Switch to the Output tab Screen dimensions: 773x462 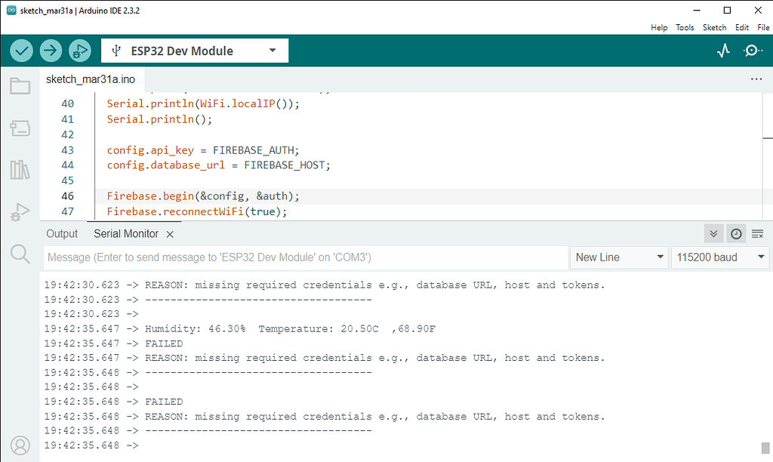[62, 234]
